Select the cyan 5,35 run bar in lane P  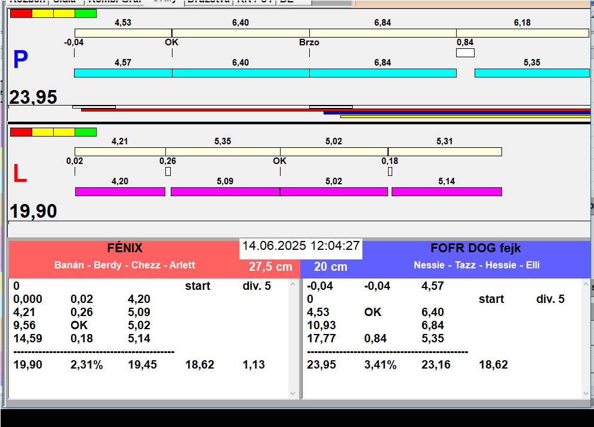click(x=531, y=73)
